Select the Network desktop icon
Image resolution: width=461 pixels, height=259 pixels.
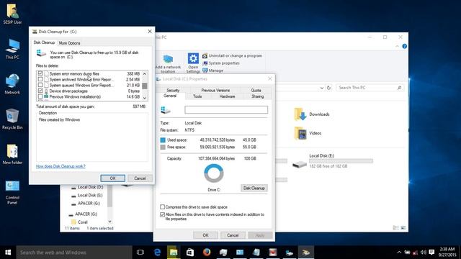click(12, 84)
